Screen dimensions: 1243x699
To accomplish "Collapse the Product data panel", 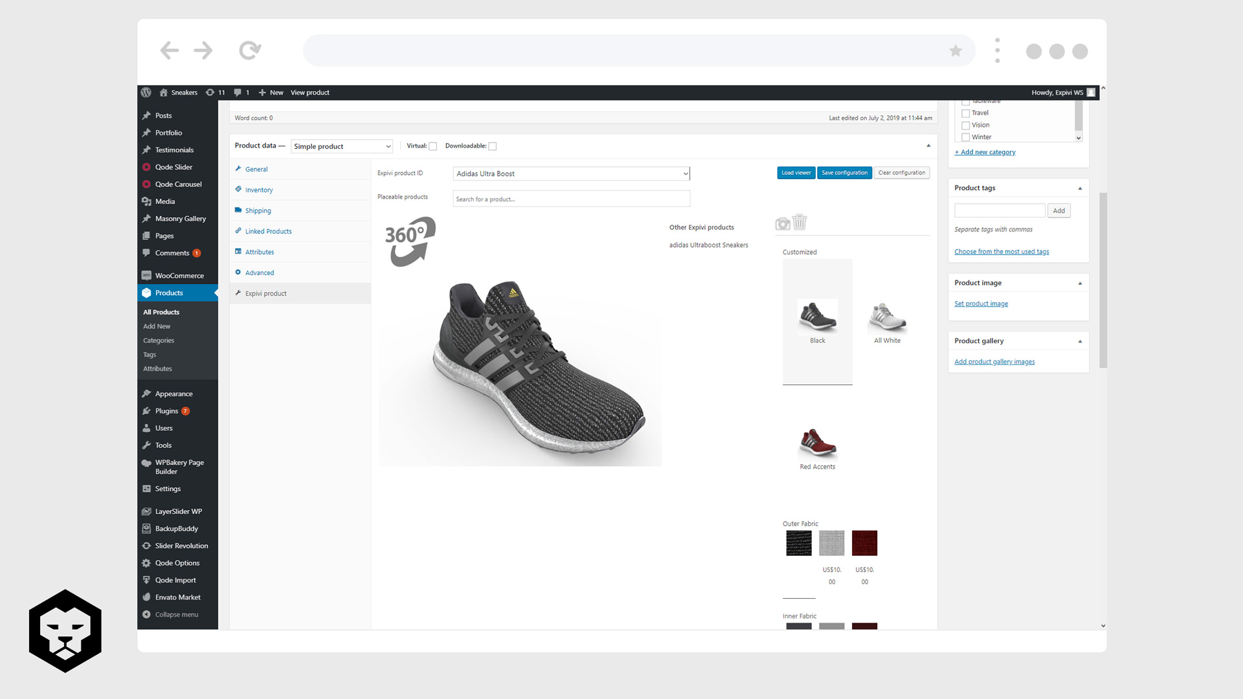I will (928, 146).
